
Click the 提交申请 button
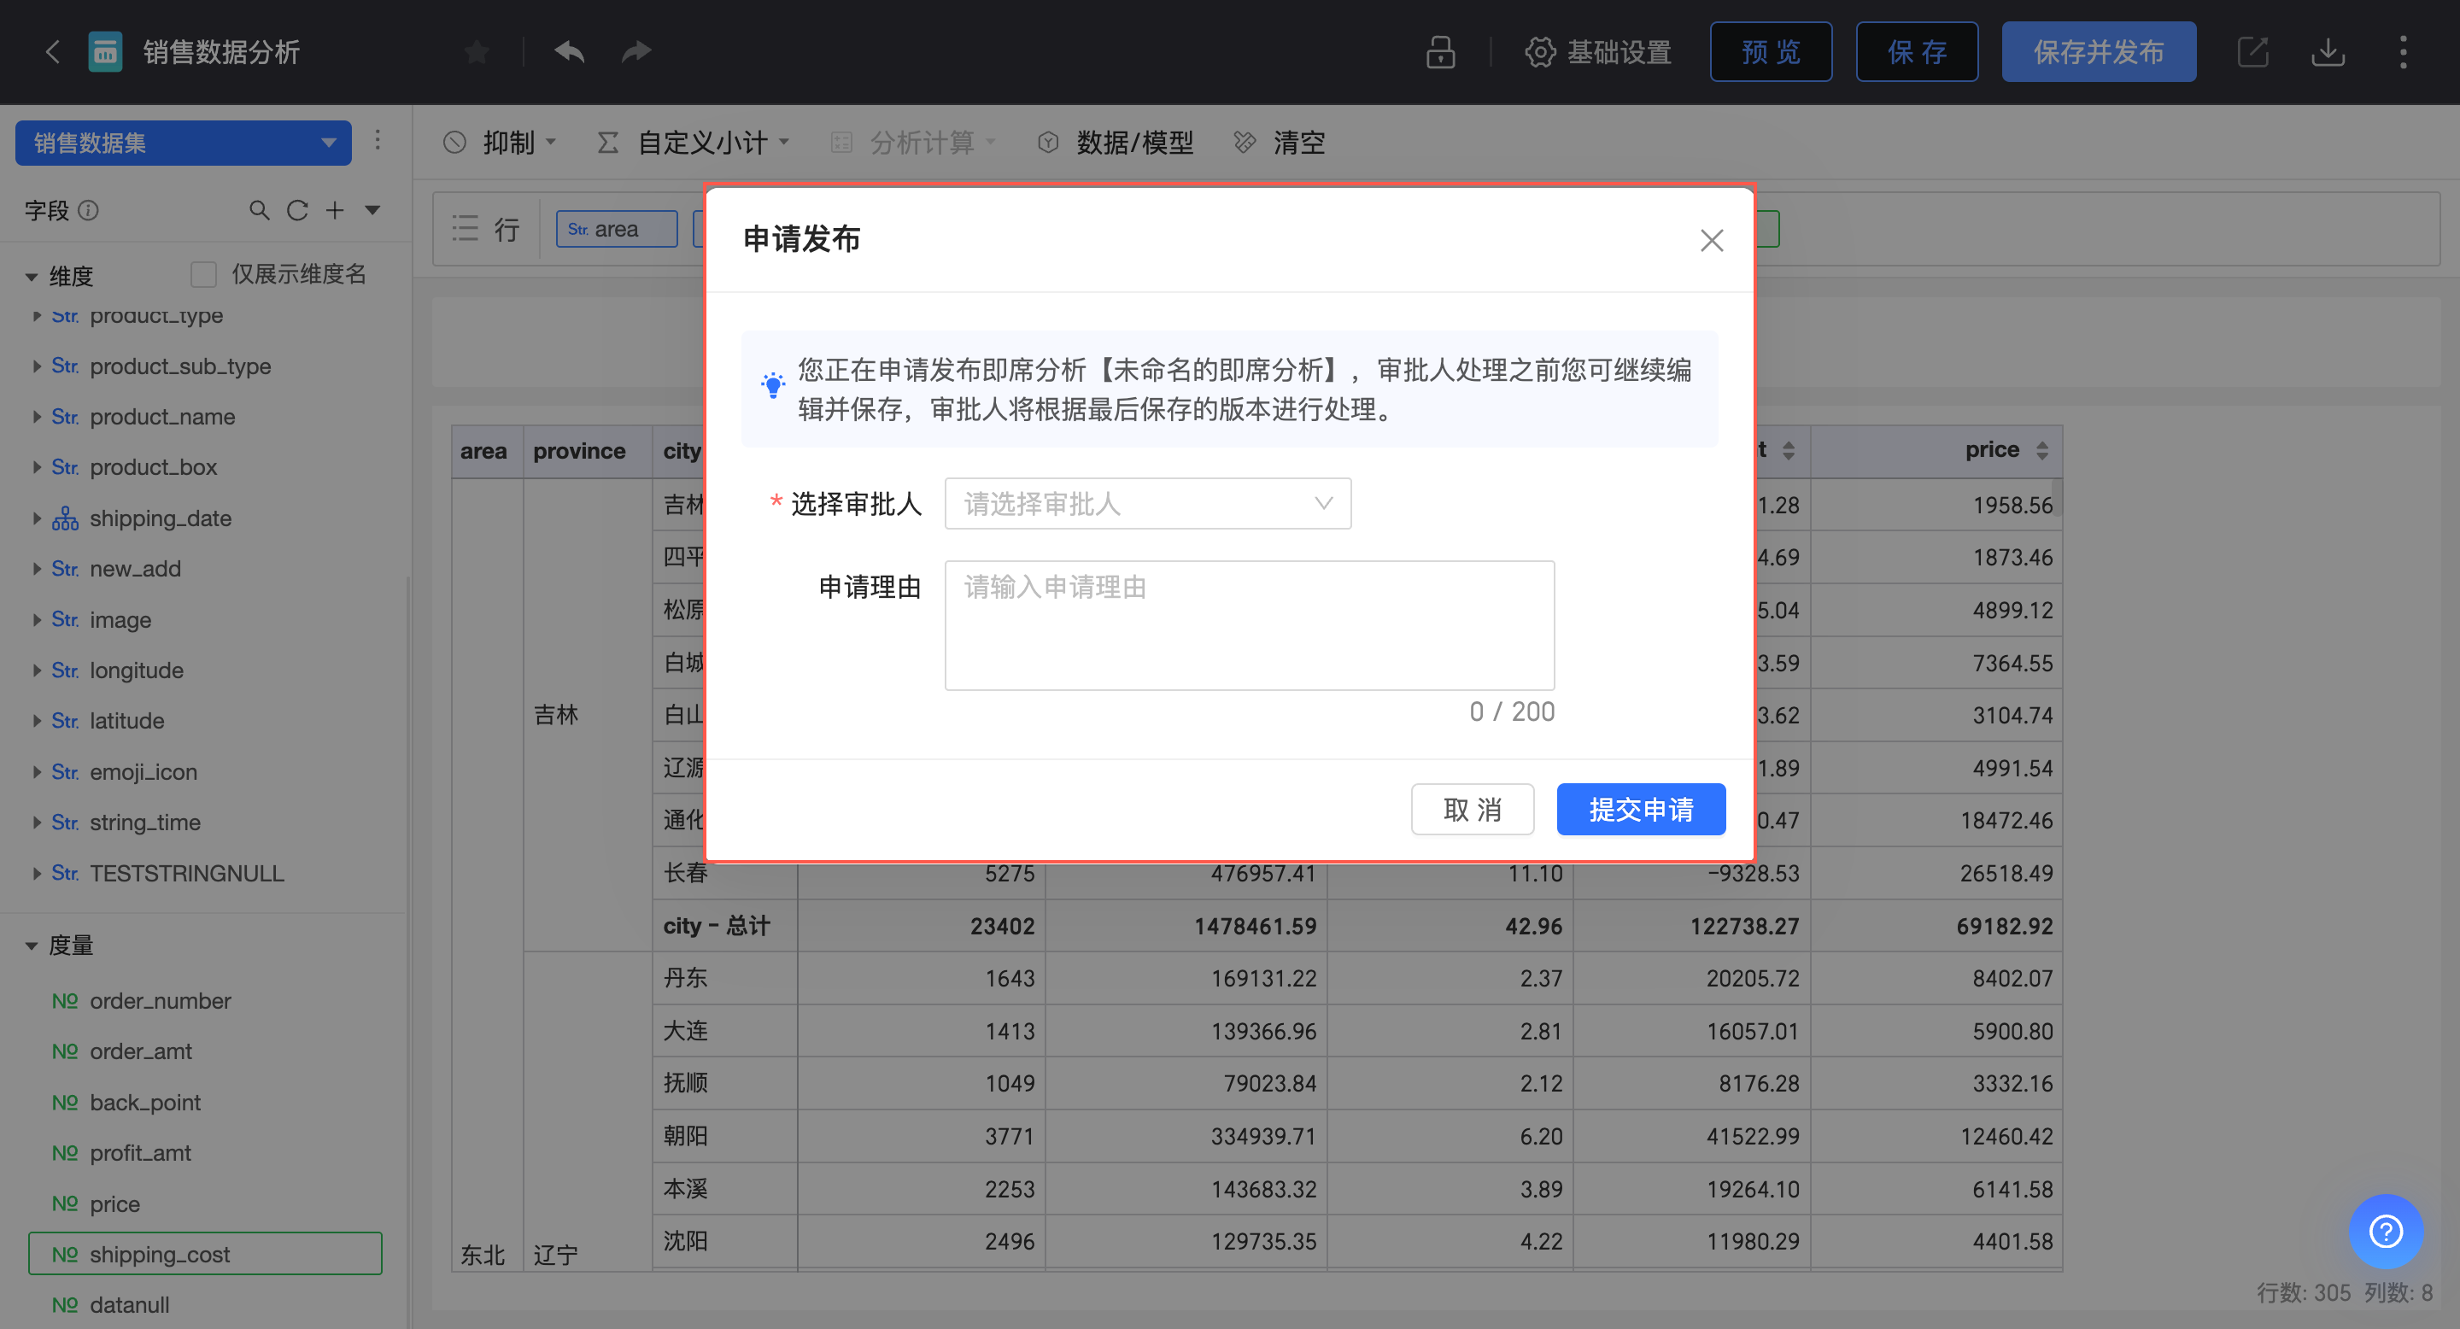[1640, 810]
